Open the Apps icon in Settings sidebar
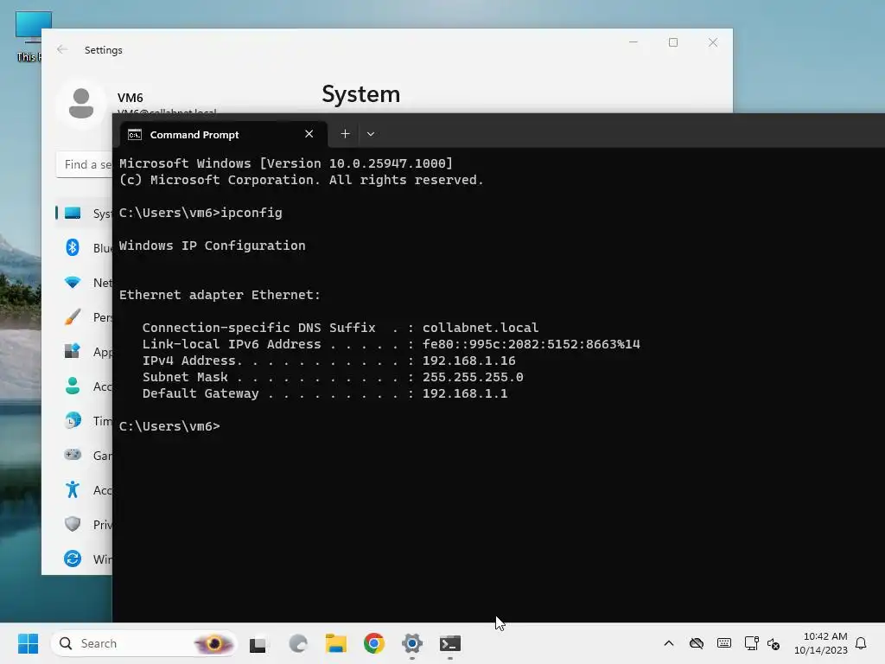 click(x=73, y=351)
